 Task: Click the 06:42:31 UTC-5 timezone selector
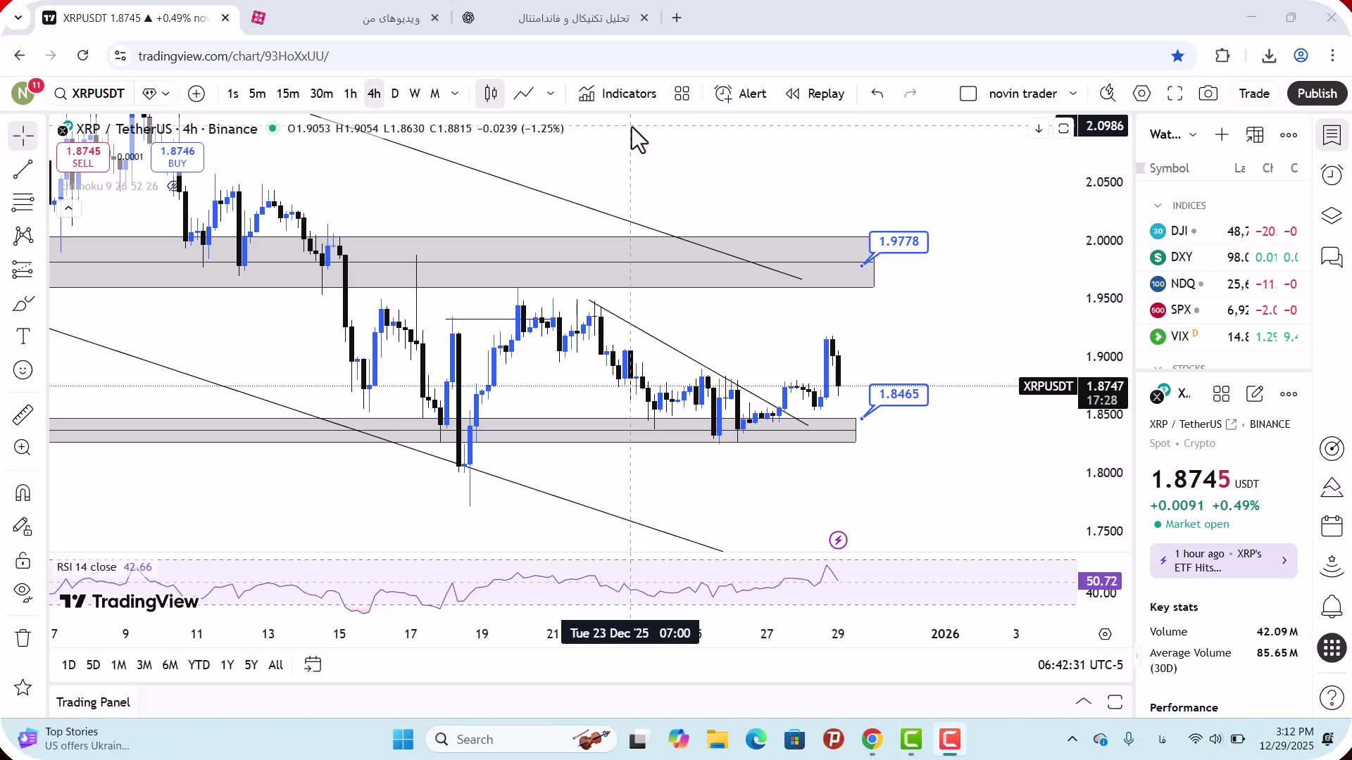(x=1080, y=665)
